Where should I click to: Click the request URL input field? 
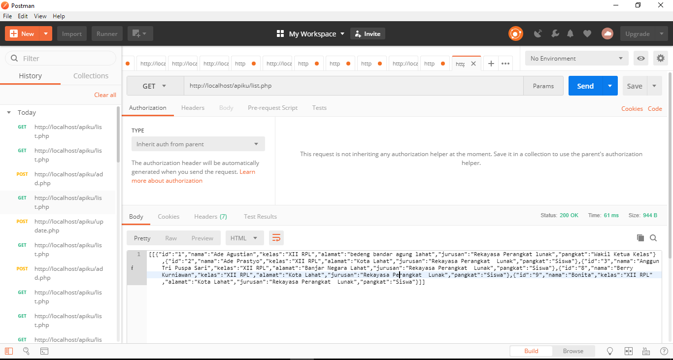click(x=345, y=86)
